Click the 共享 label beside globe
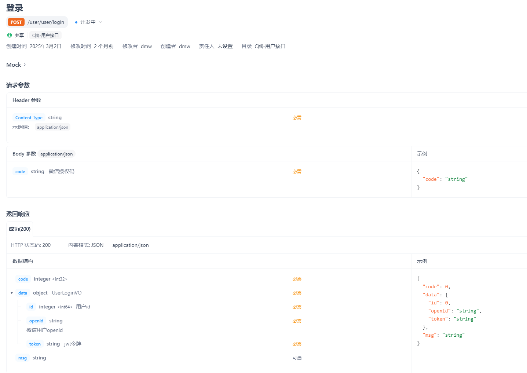The height and width of the screenshot is (373, 527). point(19,36)
